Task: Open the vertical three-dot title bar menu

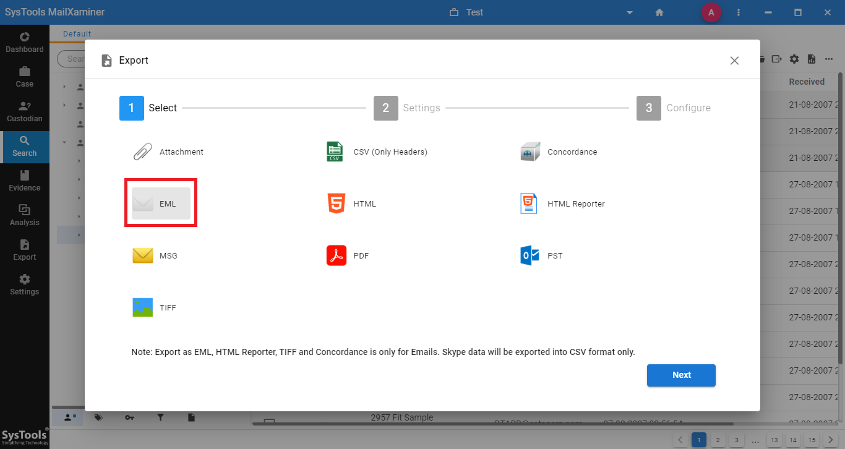Action: (x=739, y=12)
